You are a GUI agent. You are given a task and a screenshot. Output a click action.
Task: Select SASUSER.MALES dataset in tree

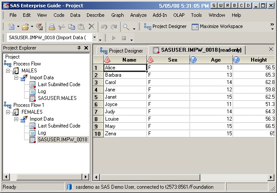tap(57, 98)
